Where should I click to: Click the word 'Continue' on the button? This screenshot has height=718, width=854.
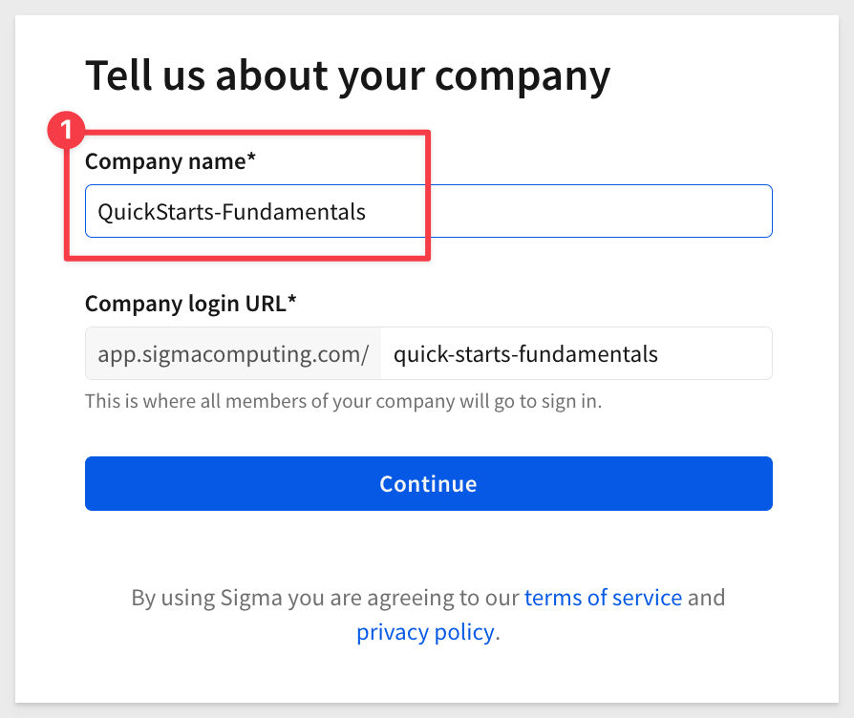click(428, 484)
